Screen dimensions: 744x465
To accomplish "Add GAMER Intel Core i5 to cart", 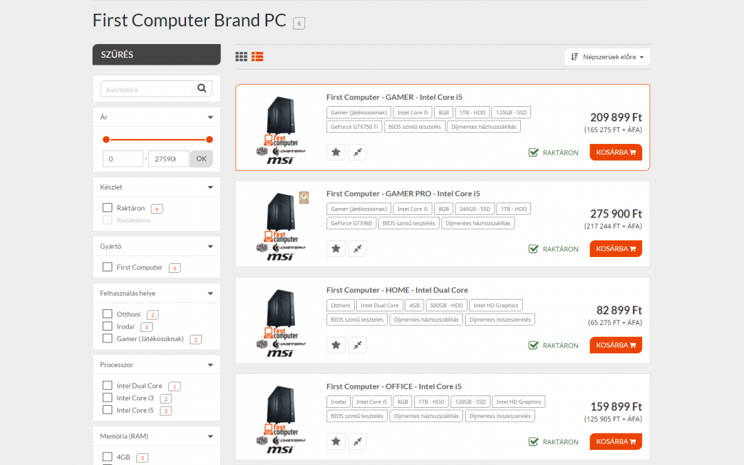I will (x=616, y=152).
